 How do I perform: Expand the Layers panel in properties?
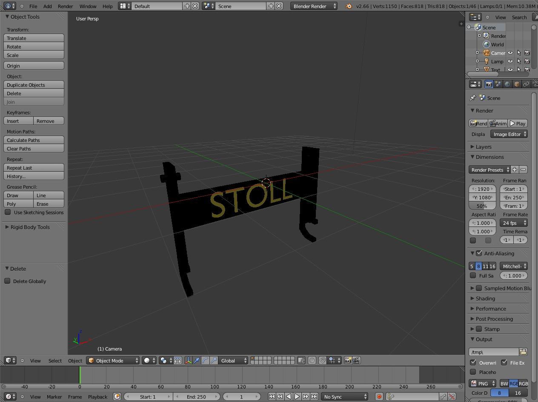[484, 147]
